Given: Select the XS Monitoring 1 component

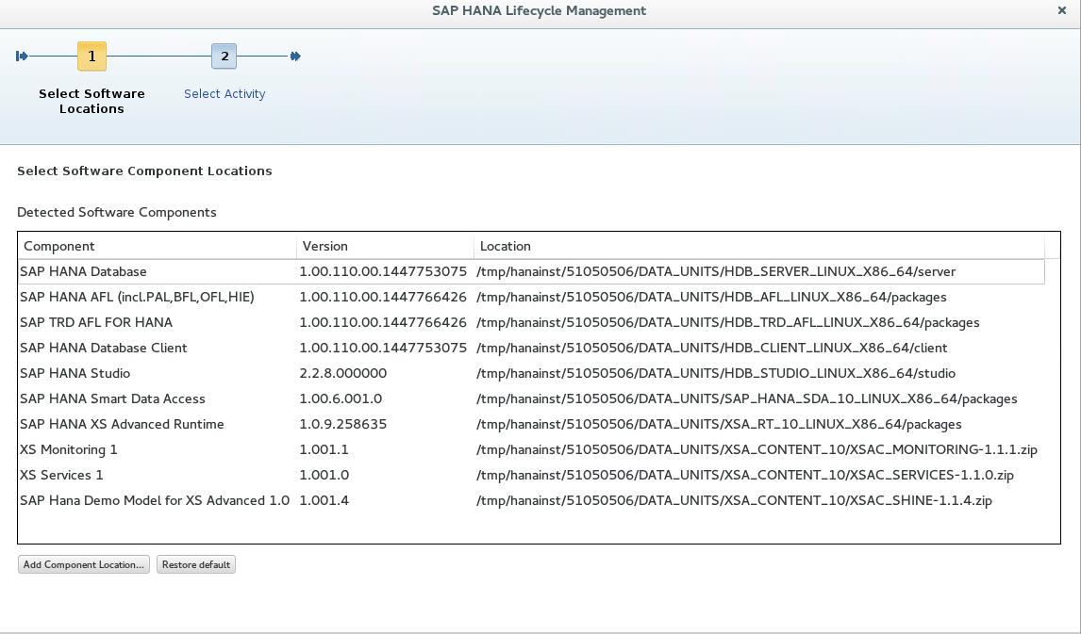Looking at the screenshot, I should [283, 449].
